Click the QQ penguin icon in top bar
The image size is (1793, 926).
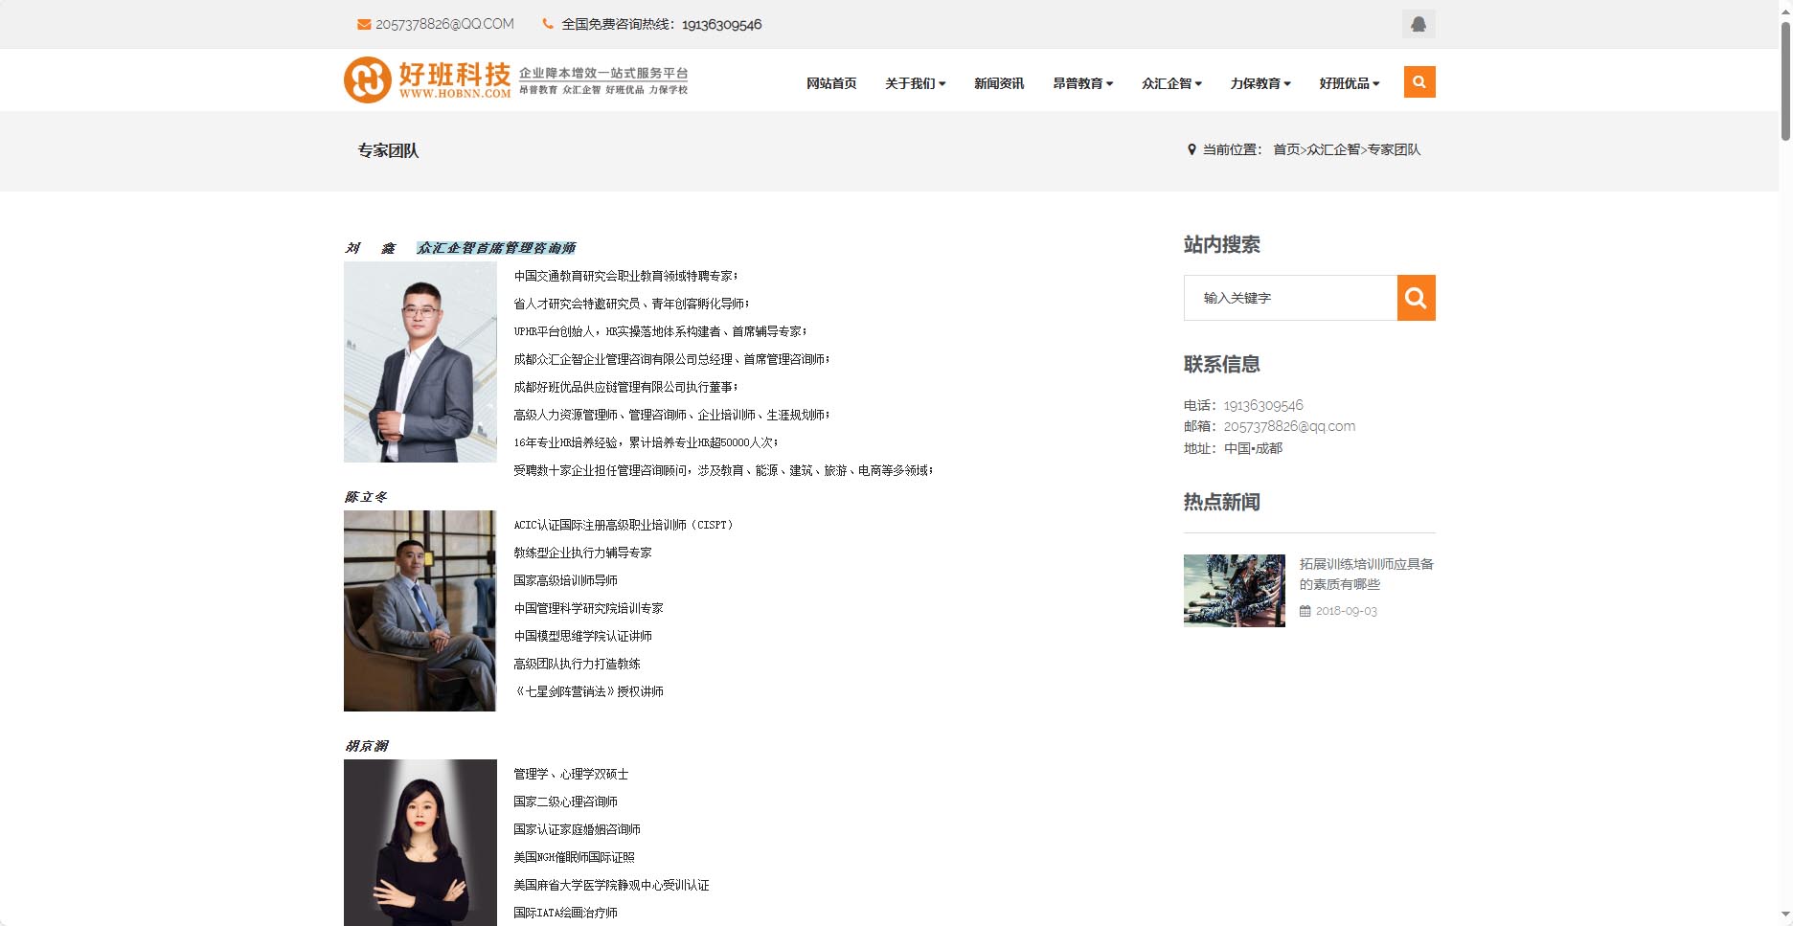coord(1418,24)
